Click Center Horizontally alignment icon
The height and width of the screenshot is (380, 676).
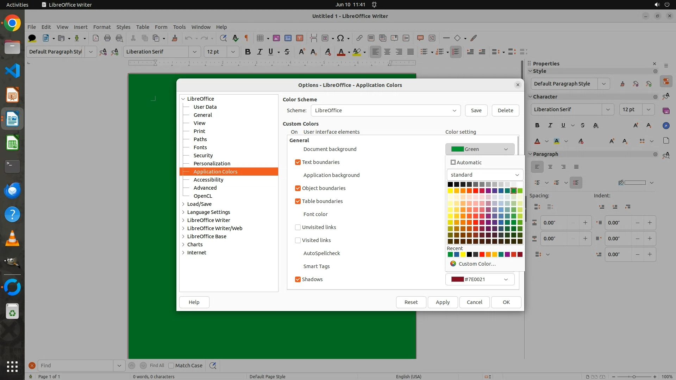[387, 52]
